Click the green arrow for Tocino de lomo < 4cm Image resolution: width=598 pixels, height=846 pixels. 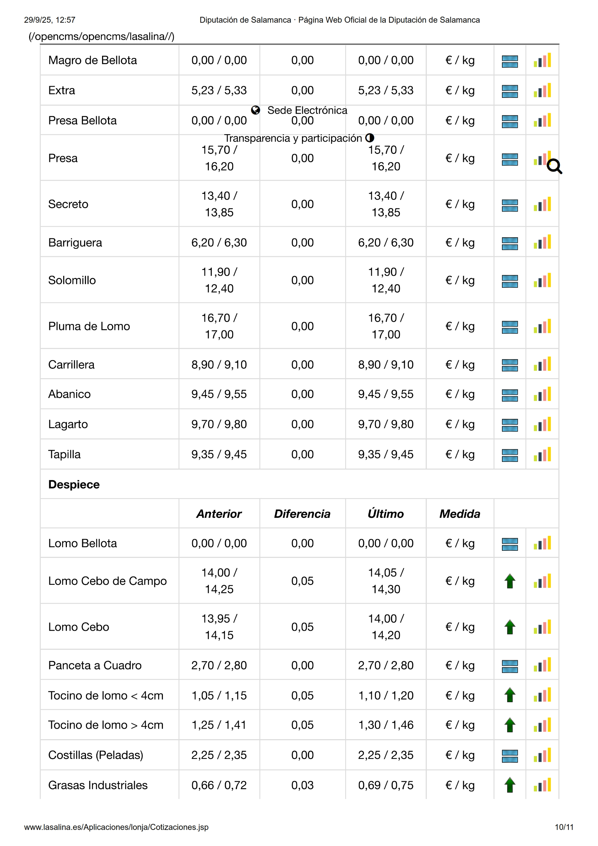[510, 695]
